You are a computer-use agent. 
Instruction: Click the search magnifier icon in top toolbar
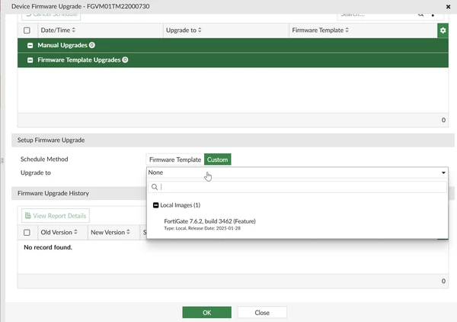pyautogui.click(x=421, y=14)
